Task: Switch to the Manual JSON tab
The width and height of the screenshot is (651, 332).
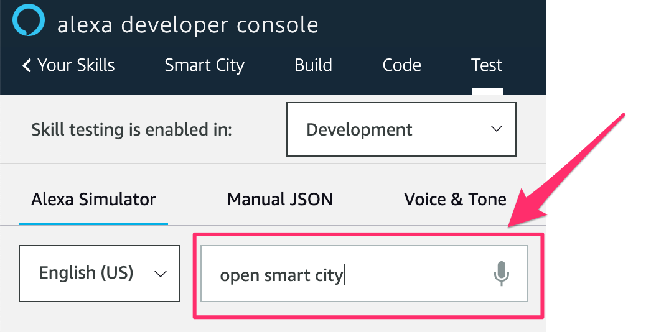Action: pyautogui.click(x=279, y=200)
